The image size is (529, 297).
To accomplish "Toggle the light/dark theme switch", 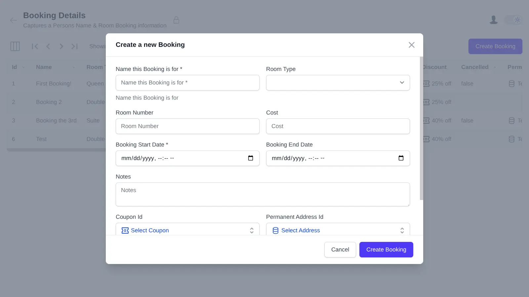I will point(513,20).
